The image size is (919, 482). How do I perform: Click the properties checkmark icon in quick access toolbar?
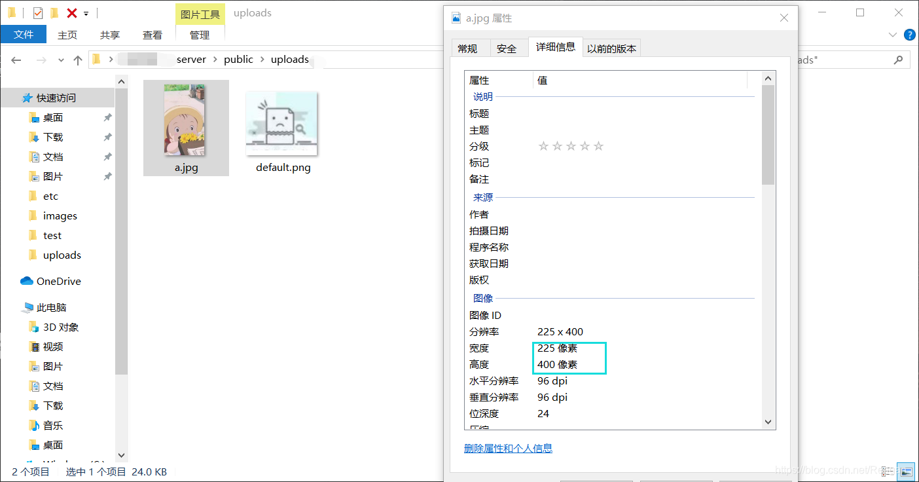[38, 12]
